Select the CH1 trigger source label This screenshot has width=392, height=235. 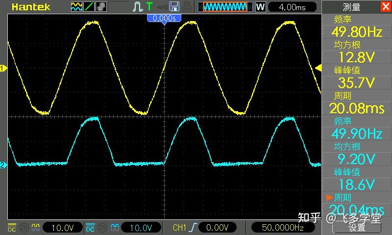(x=179, y=228)
